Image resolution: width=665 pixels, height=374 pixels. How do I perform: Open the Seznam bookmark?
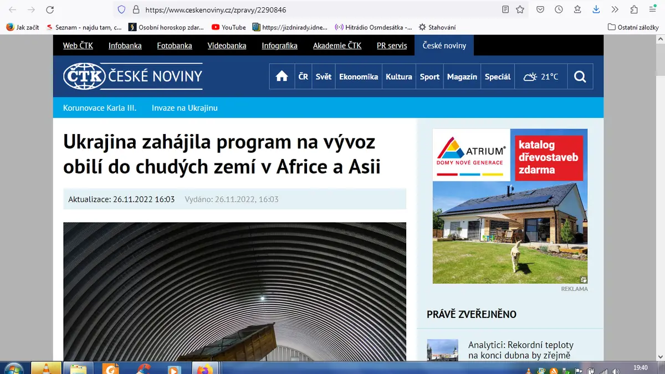(84, 27)
